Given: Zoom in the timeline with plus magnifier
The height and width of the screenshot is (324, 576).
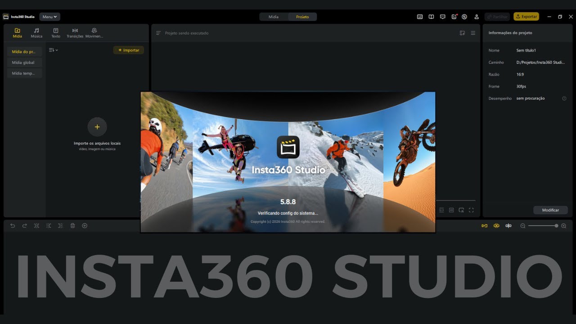Looking at the screenshot, I should [x=564, y=226].
